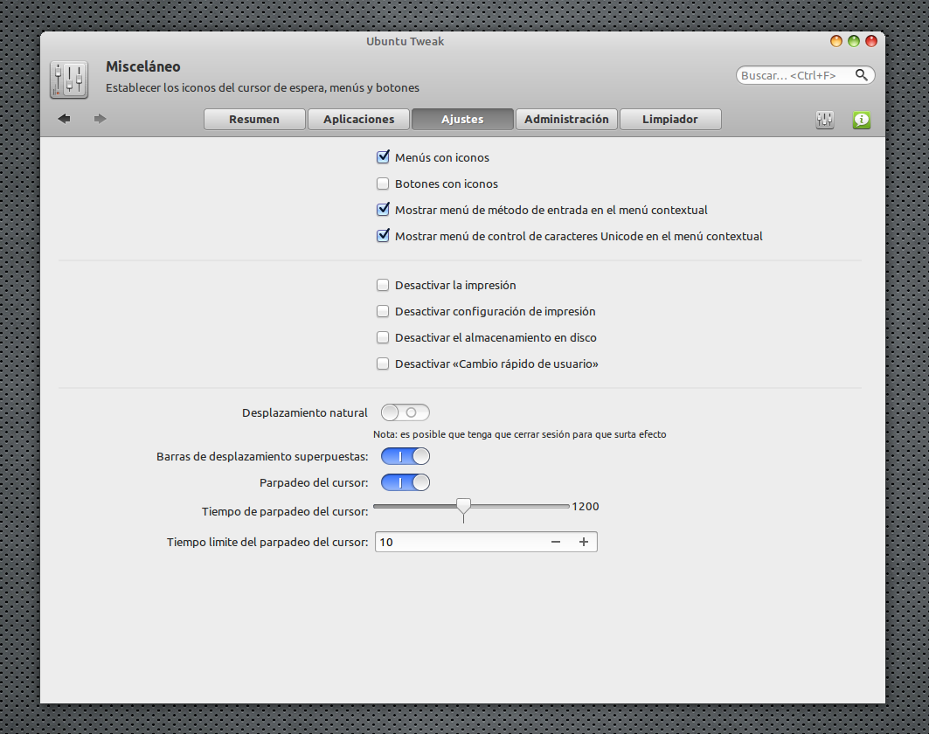Image resolution: width=929 pixels, height=734 pixels.
Task: Enable Botones con iconos checkbox
Action: point(383,183)
